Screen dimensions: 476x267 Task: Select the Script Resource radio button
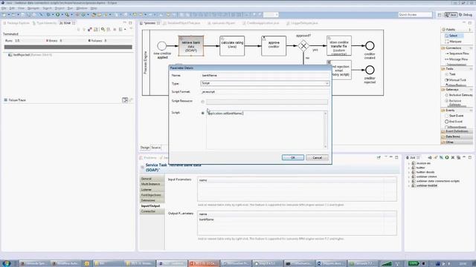point(203,102)
